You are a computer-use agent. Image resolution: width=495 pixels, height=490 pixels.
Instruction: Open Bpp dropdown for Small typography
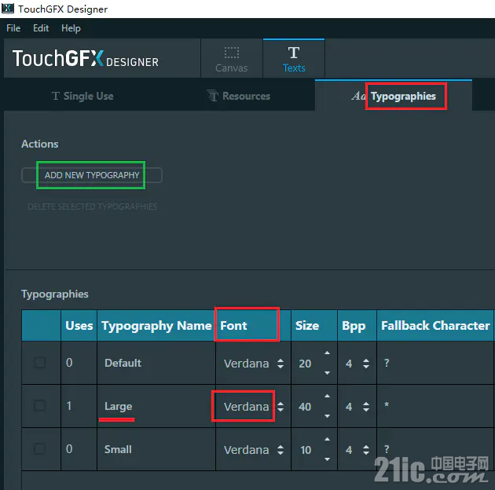[x=366, y=450]
